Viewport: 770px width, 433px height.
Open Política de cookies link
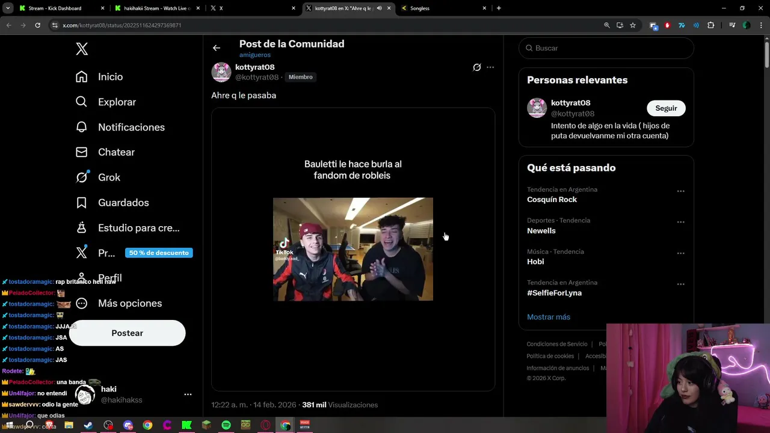550,356
